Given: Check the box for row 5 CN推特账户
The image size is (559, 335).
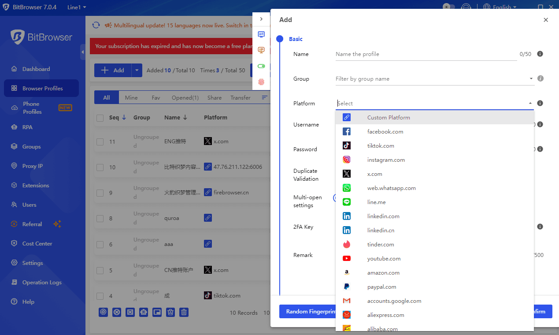Looking at the screenshot, I should [x=100, y=270].
